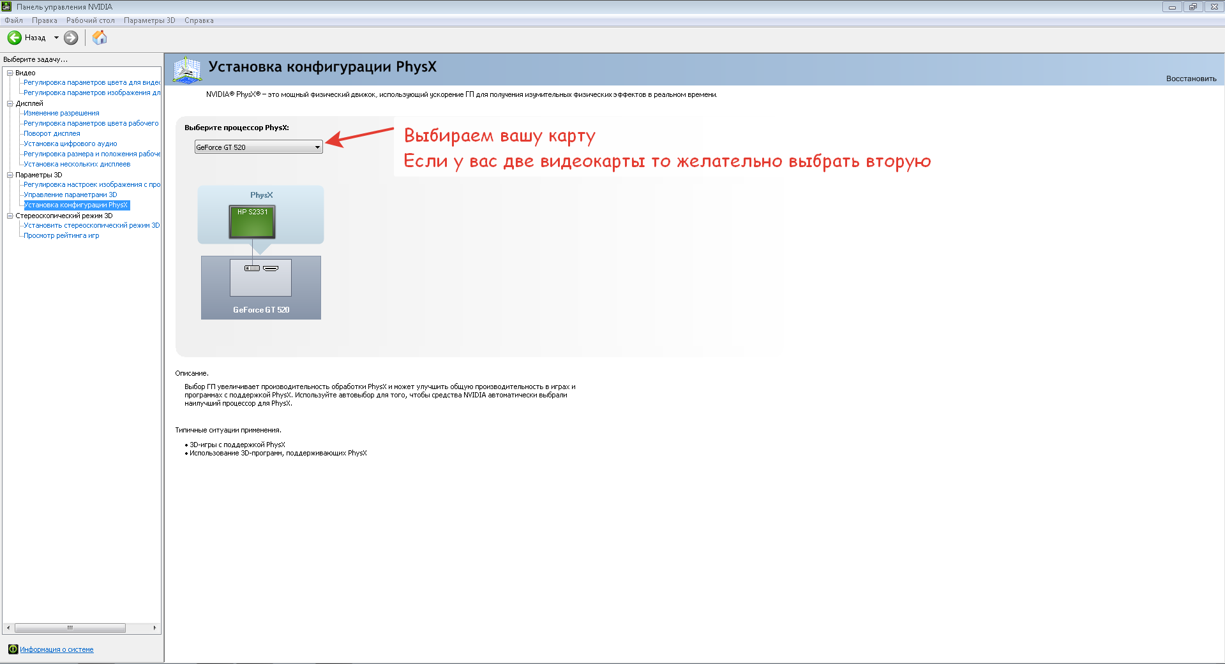
Task: Open Управление параметрами 3D task
Action: click(x=70, y=195)
